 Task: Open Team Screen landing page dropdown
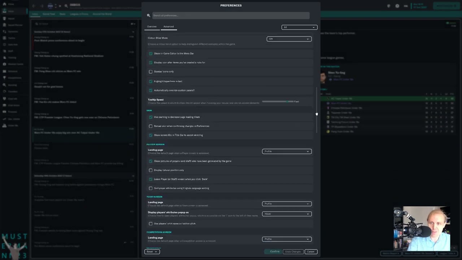coord(287,204)
